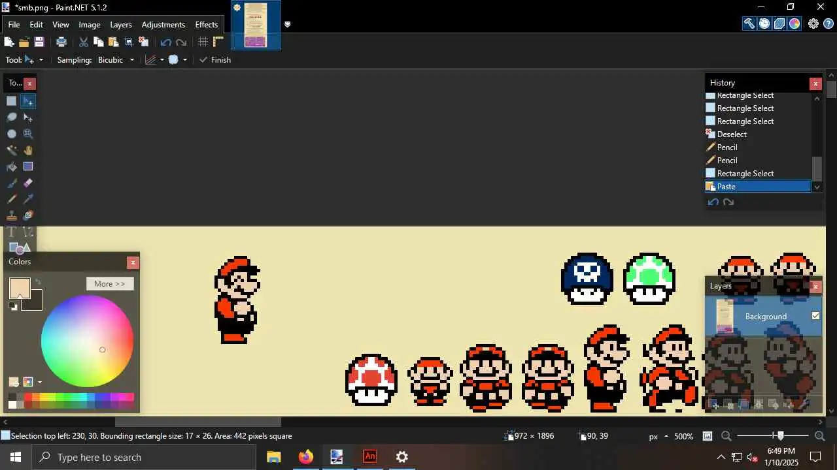Click the Cut scissors icon
837x470 pixels.
[84, 42]
